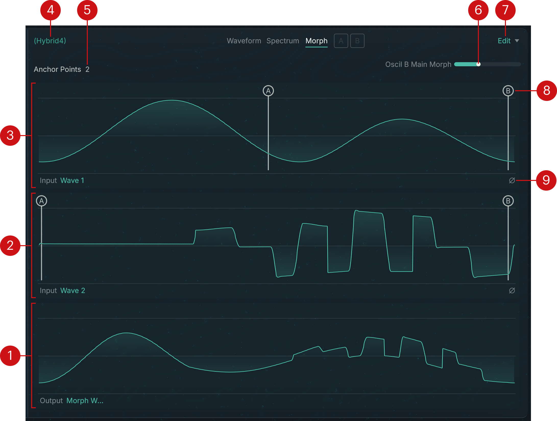Switch to the Waveform tab
This screenshot has width=557, height=421.
click(244, 41)
